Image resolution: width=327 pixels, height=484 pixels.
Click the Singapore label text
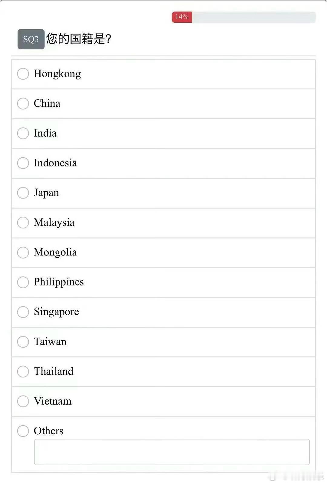[56, 312]
